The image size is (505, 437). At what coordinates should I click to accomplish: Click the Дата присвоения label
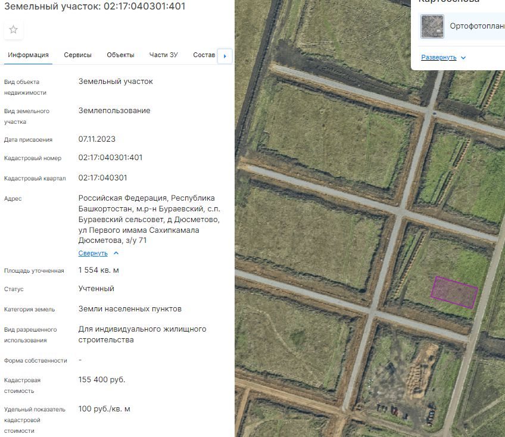click(28, 140)
